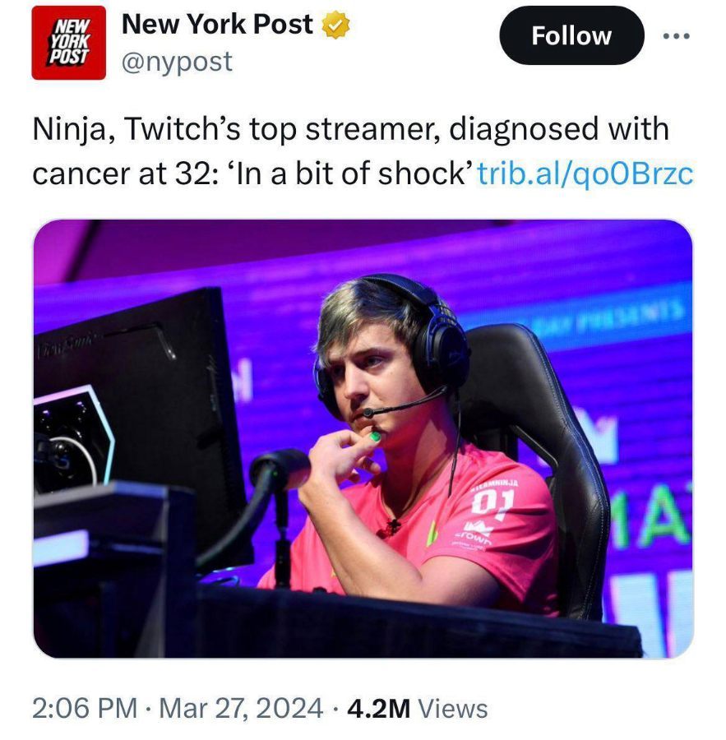Open the New York Post profile avatar

coord(69,43)
